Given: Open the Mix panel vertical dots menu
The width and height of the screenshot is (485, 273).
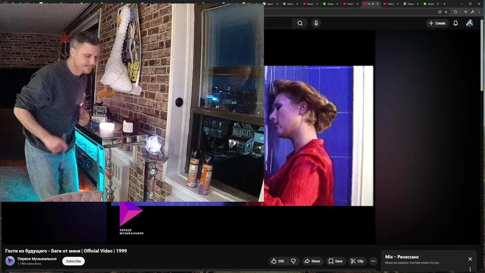Looking at the screenshot, I should 470,270.
